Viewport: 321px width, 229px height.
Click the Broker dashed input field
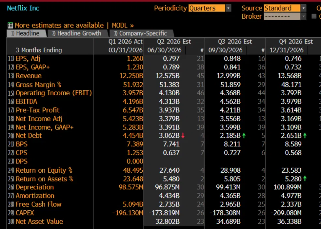click(282, 16)
